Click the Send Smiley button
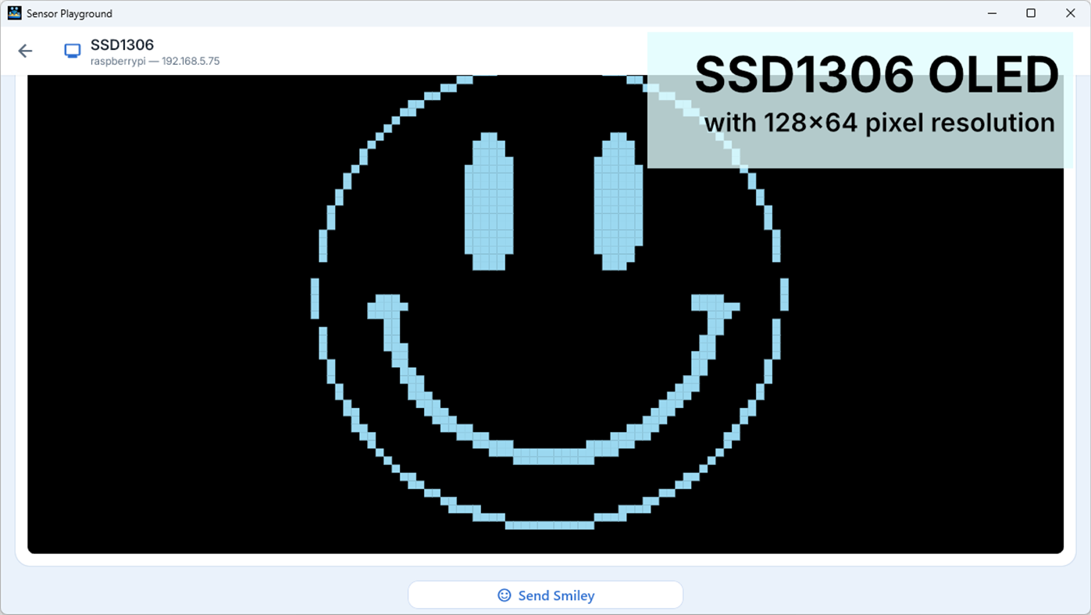This screenshot has height=615, width=1091. click(x=545, y=595)
